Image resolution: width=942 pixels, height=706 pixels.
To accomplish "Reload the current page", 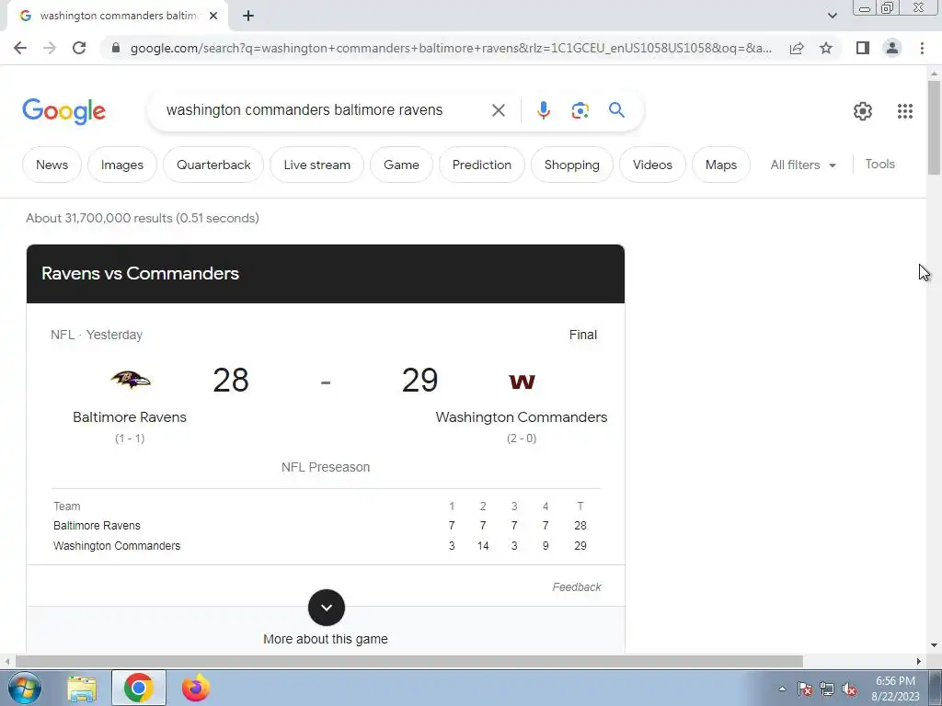I will pos(79,48).
